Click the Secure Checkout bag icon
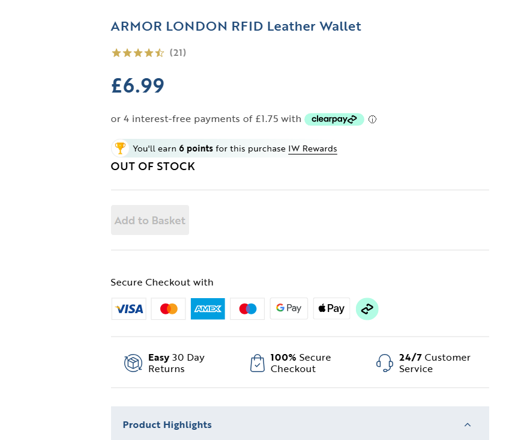 click(257, 363)
